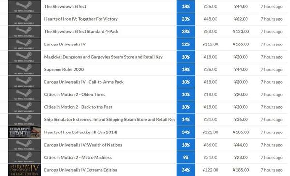Open Magicka: Dungeons and Gargoyles listing
Screen dimensions: 290x176
(103, 57)
